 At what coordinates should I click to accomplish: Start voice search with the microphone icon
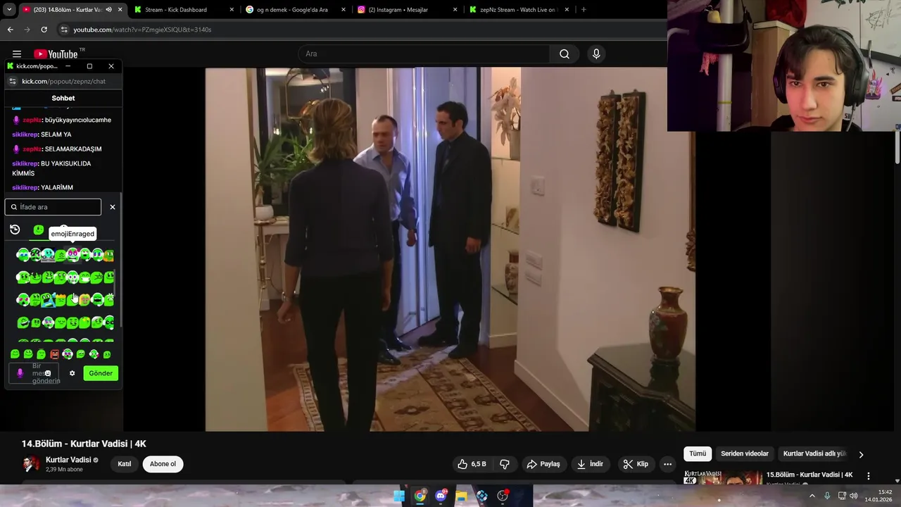596,54
